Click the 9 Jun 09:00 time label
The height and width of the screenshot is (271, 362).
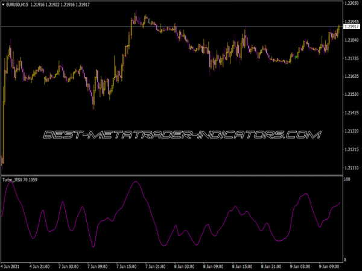coord(329,266)
